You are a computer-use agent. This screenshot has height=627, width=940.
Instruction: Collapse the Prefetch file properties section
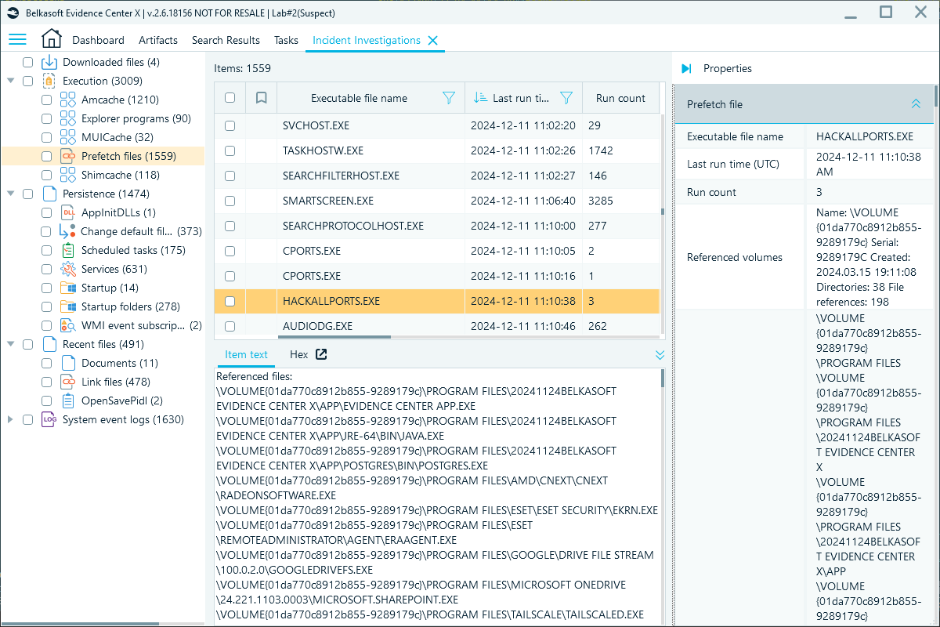pos(915,104)
